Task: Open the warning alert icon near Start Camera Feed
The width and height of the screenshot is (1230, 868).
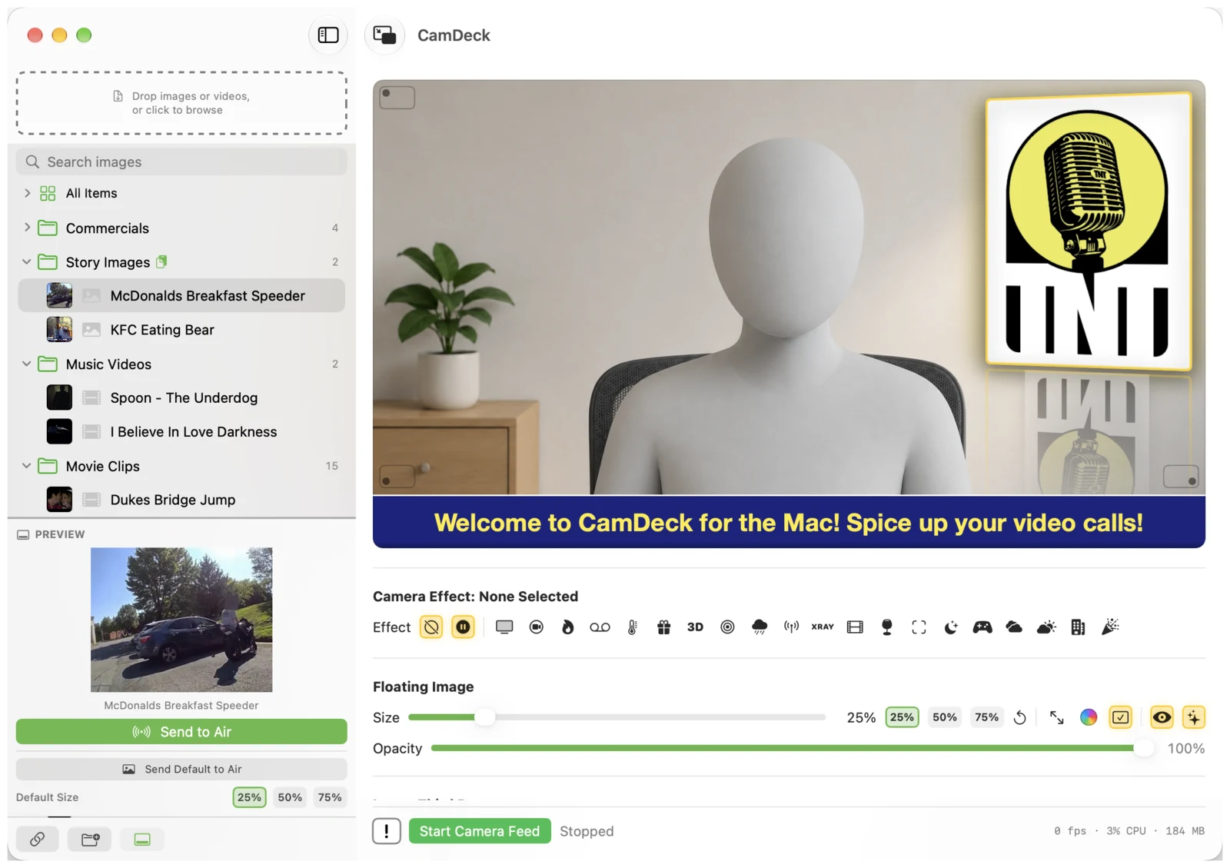Action: (x=387, y=831)
